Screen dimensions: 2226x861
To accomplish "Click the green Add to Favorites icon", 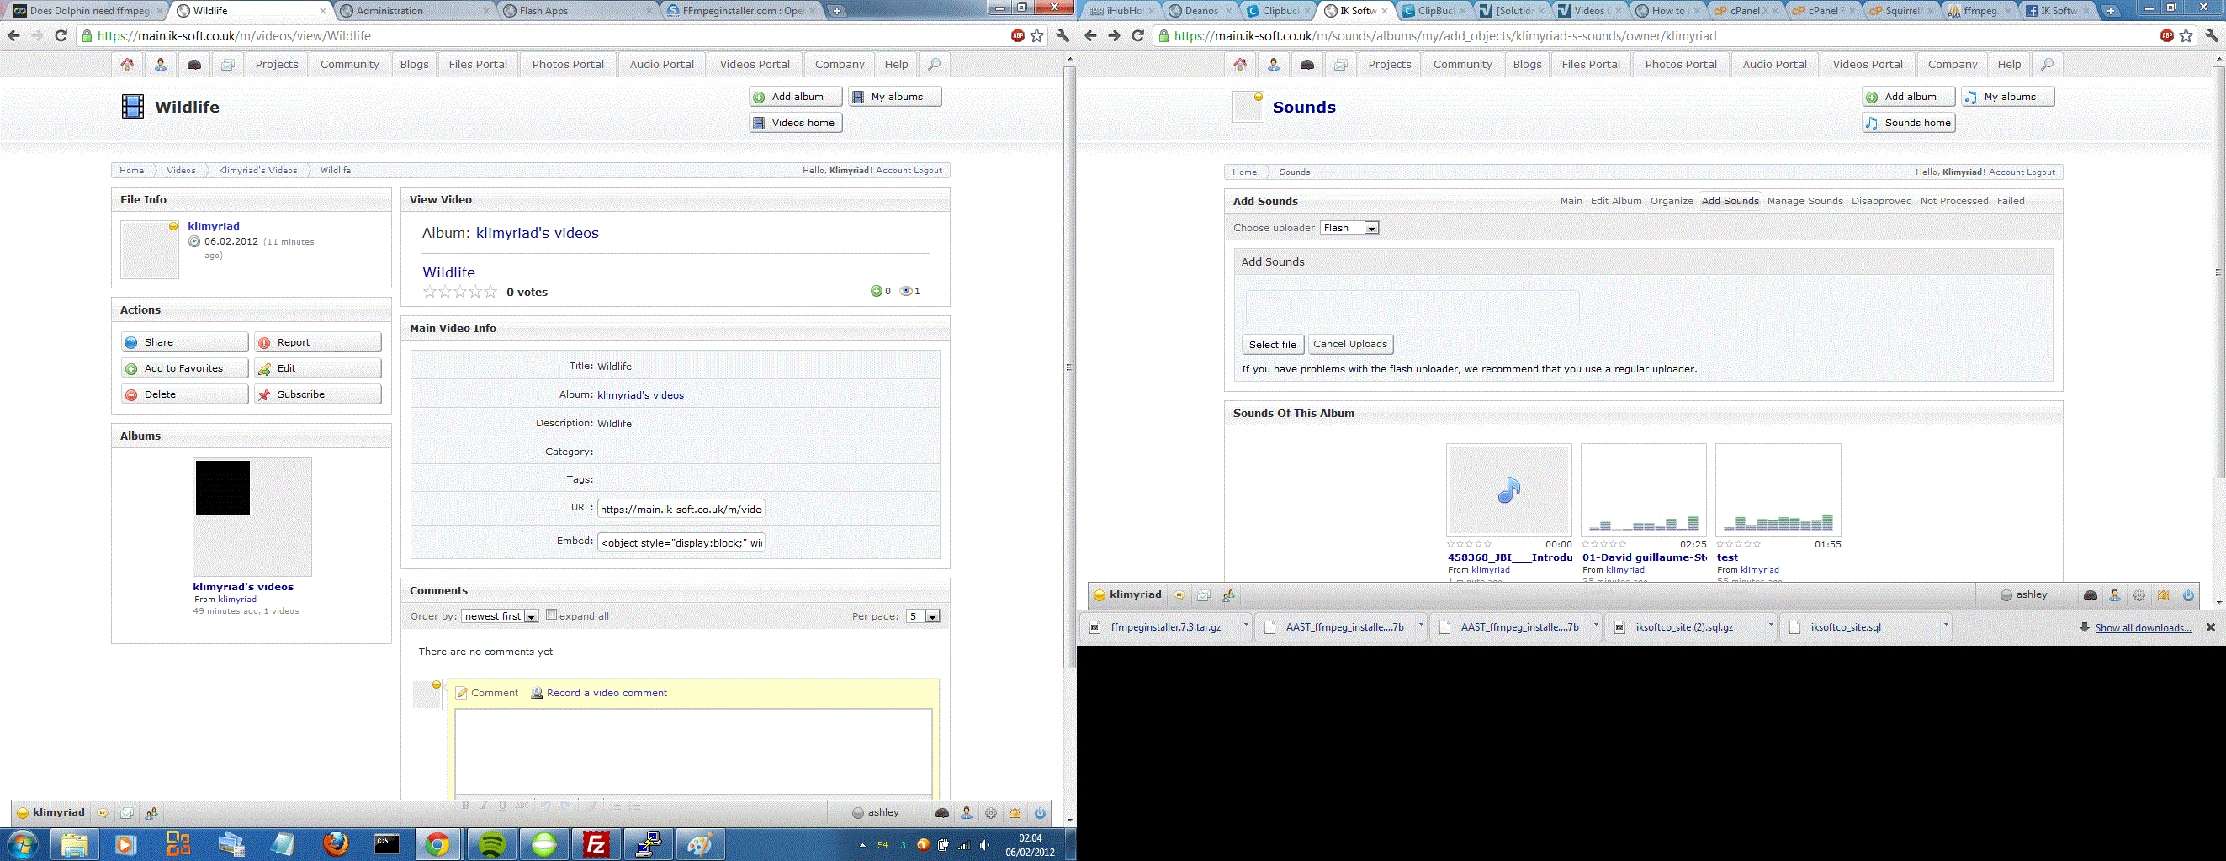I will coord(131,369).
